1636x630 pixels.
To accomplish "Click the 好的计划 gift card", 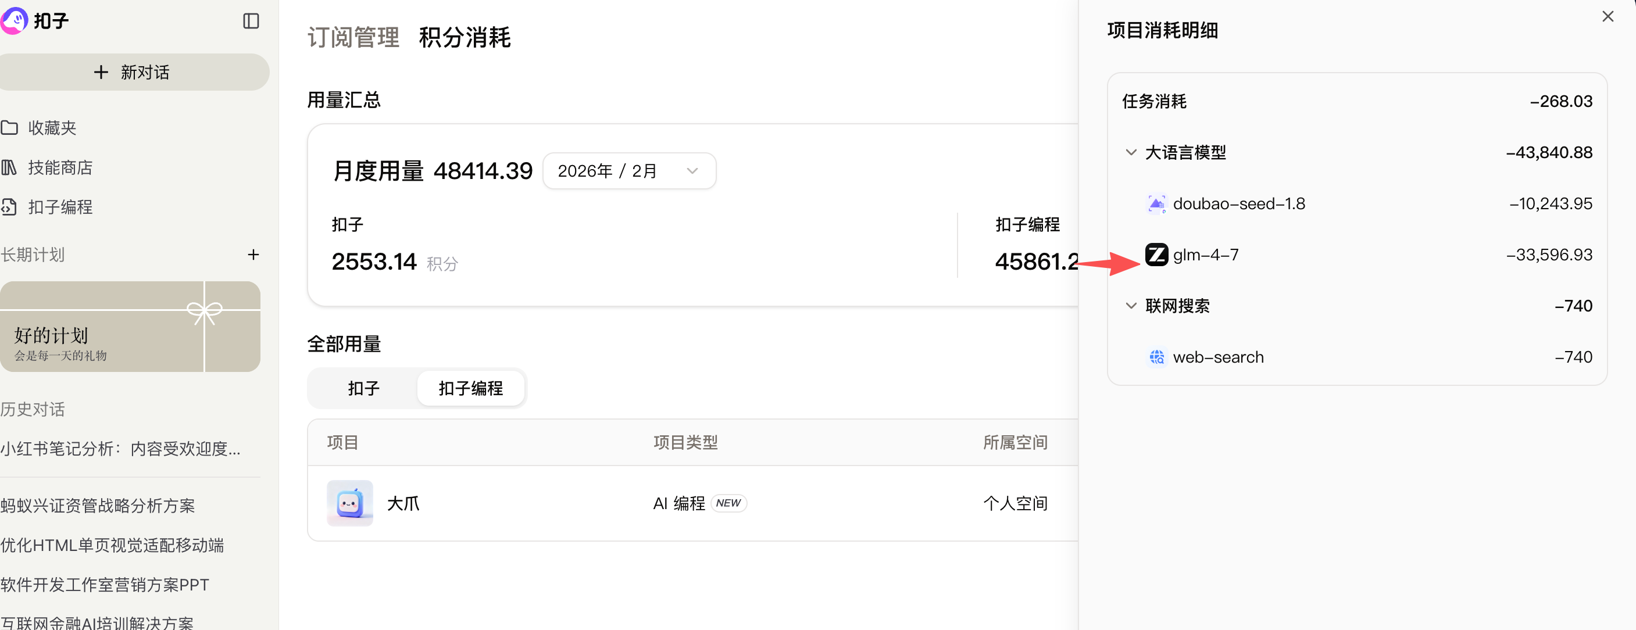I will pyautogui.click(x=130, y=327).
